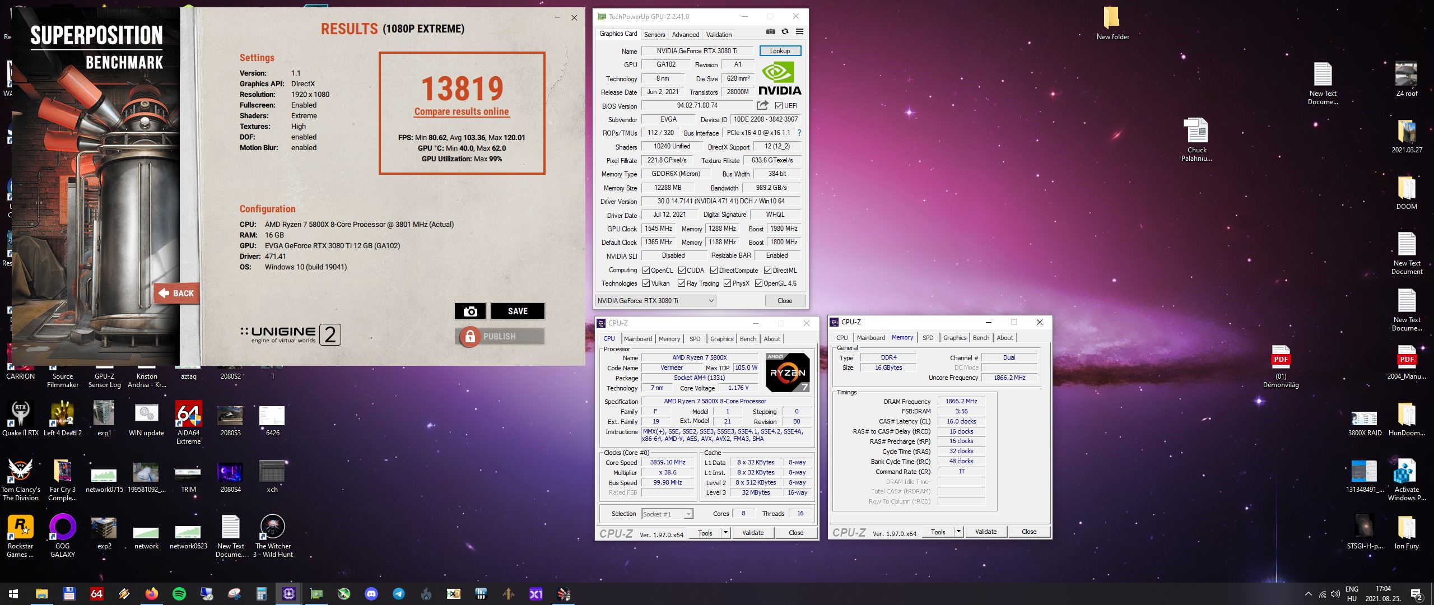The image size is (1434, 605).
Task: Click GPU-Z screenshot camera icon
Action: pos(770,32)
